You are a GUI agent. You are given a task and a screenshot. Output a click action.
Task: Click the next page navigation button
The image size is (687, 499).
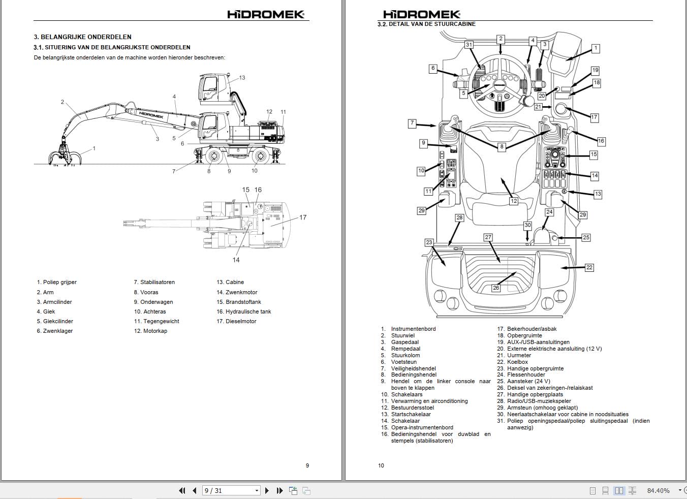point(267,490)
